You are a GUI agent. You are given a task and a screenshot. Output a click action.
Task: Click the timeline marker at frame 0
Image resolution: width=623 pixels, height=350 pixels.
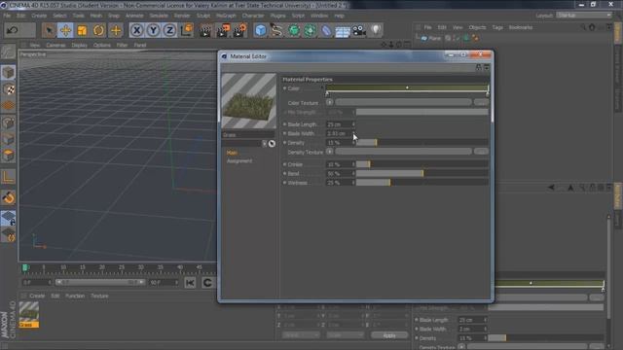pos(24,268)
